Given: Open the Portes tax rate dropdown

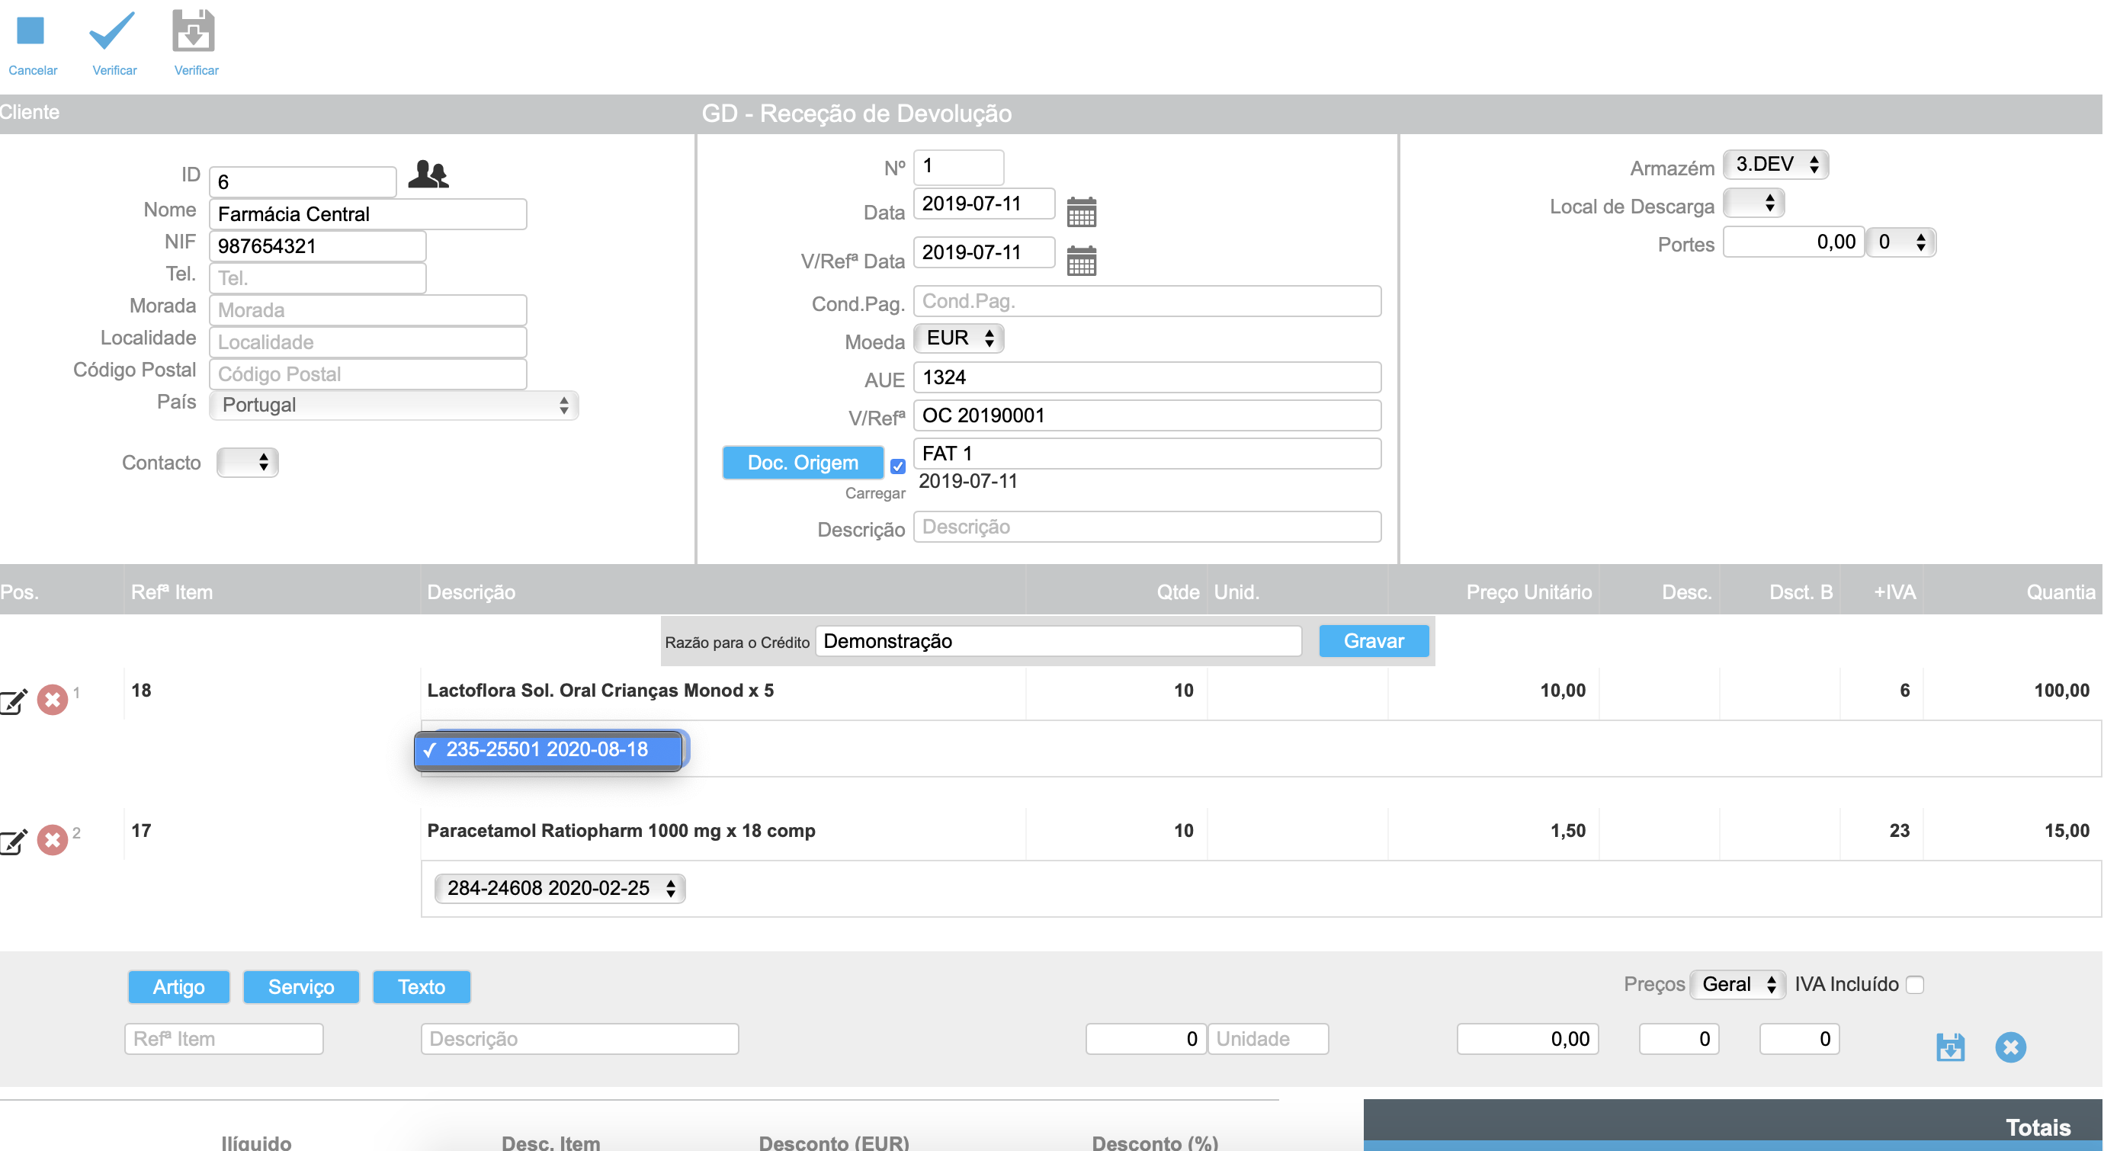Looking at the screenshot, I should pos(1901,242).
